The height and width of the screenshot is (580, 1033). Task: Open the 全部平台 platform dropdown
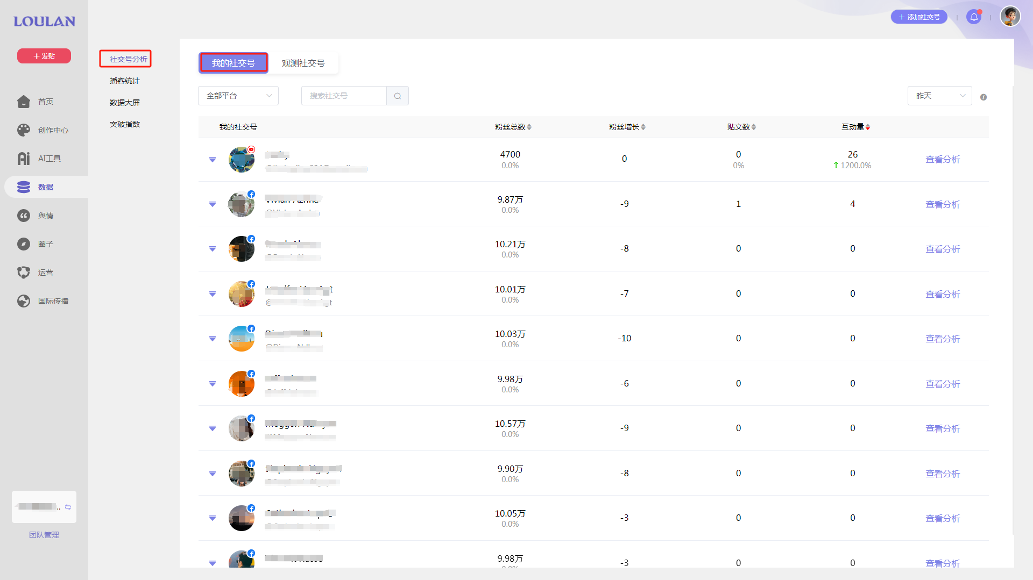click(x=238, y=96)
